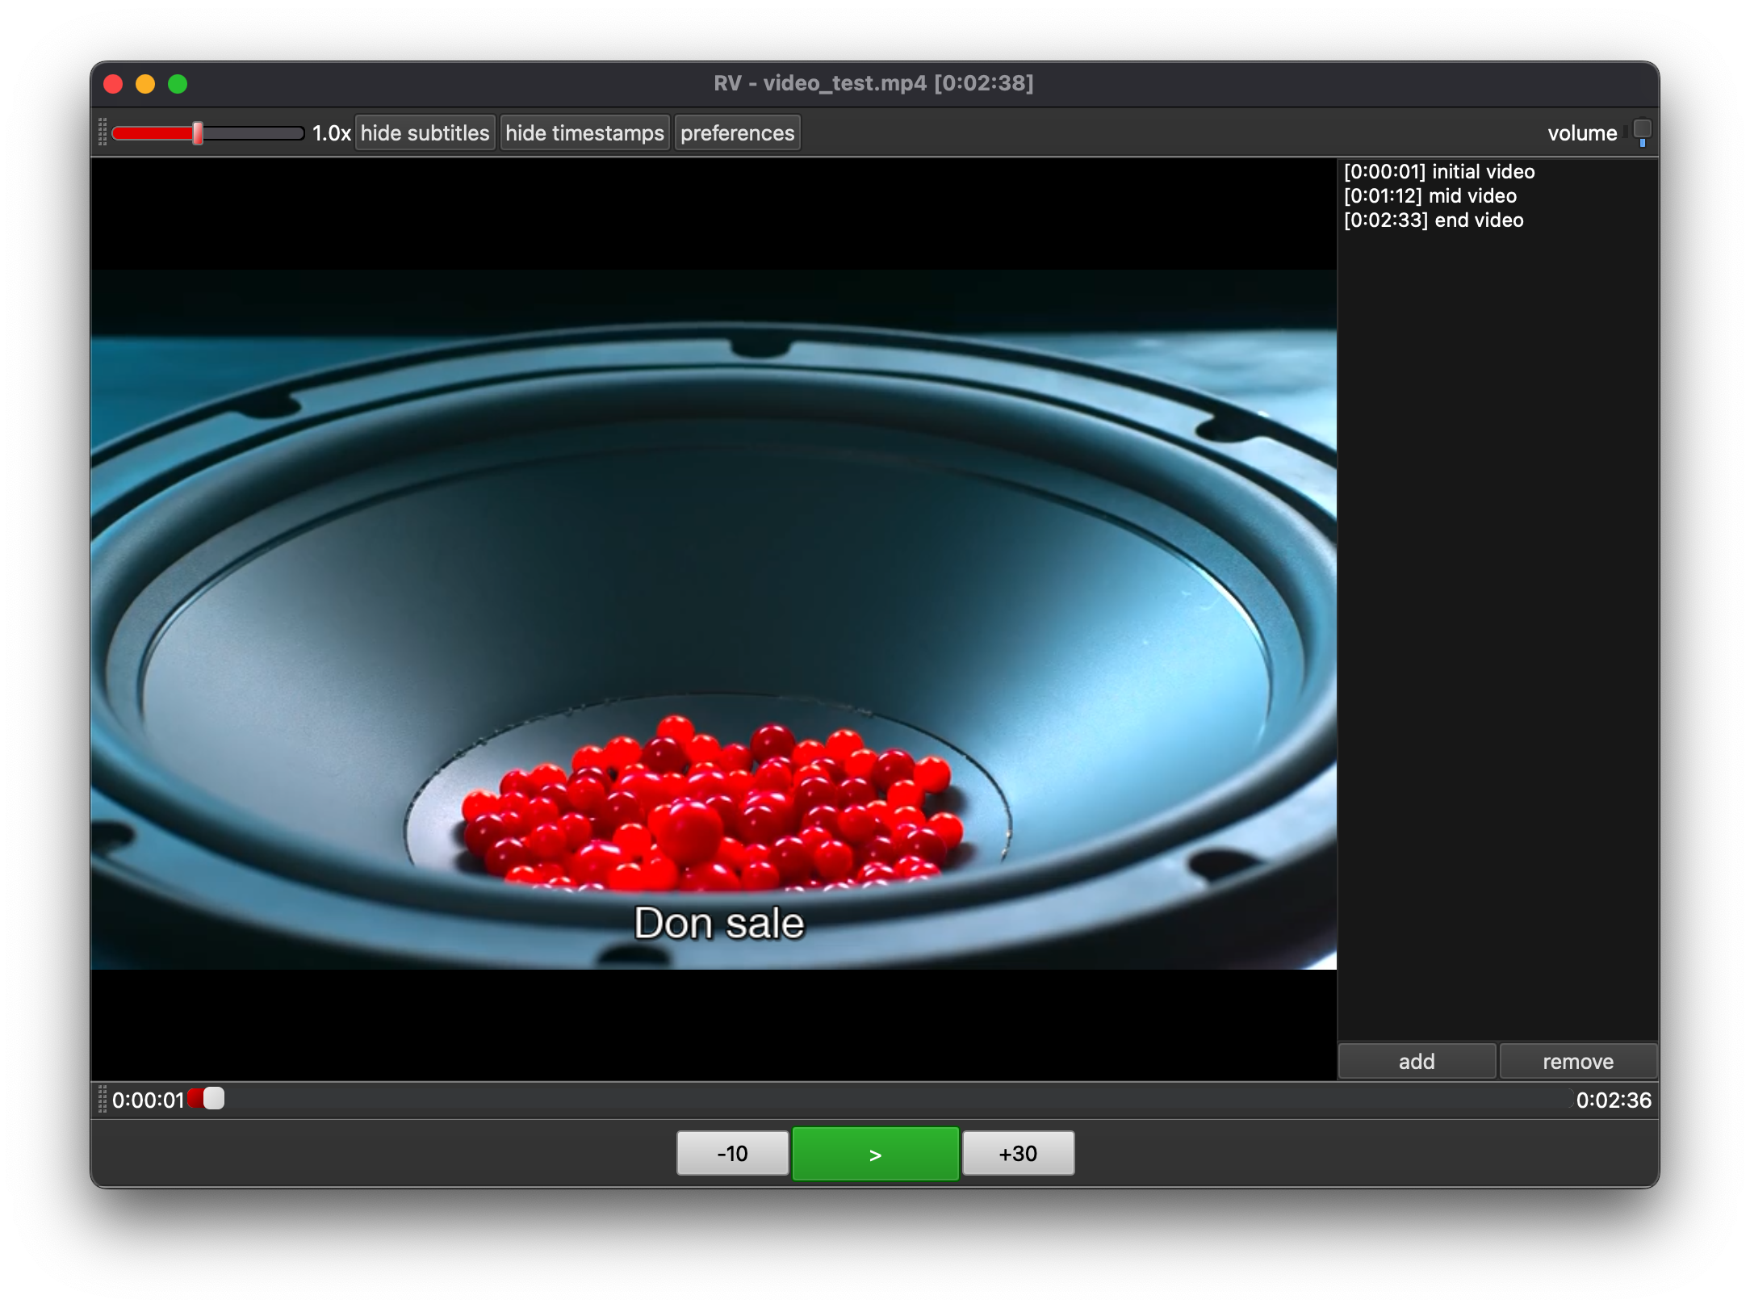Jump forward with the +30 button
Screen dimensions: 1750x1308
point(1018,1153)
